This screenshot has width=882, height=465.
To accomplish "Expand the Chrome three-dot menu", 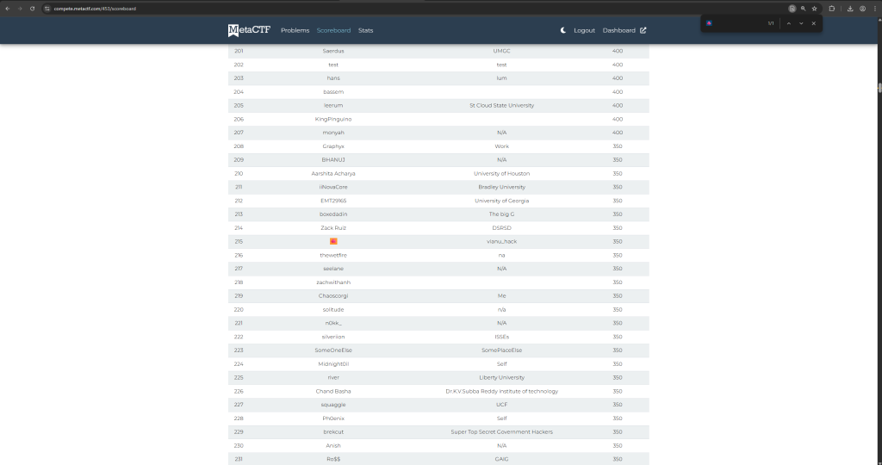I will coord(874,9).
